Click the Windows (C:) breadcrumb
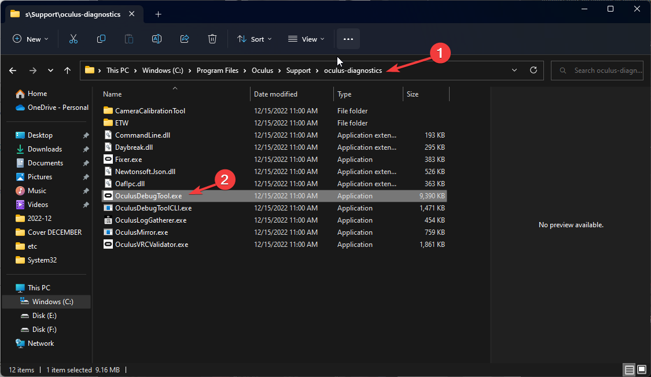Image resolution: width=651 pixels, height=377 pixels. pyautogui.click(x=163, y=71)
